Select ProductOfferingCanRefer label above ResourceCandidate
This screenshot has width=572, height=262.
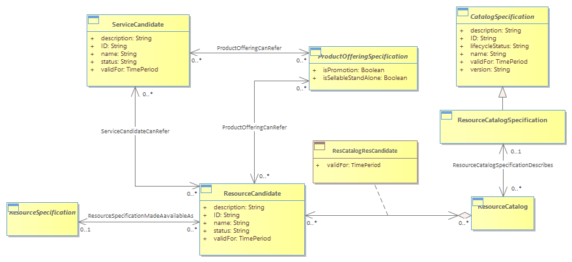255,127
